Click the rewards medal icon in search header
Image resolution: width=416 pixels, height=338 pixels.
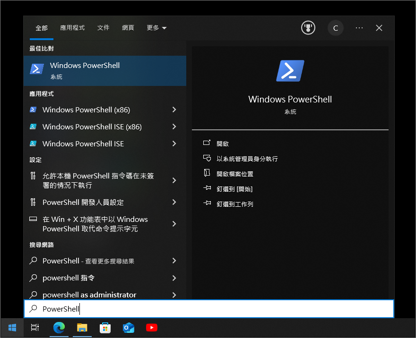(308, 28)
